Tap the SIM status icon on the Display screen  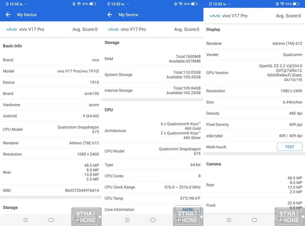[x=210, y=4]
